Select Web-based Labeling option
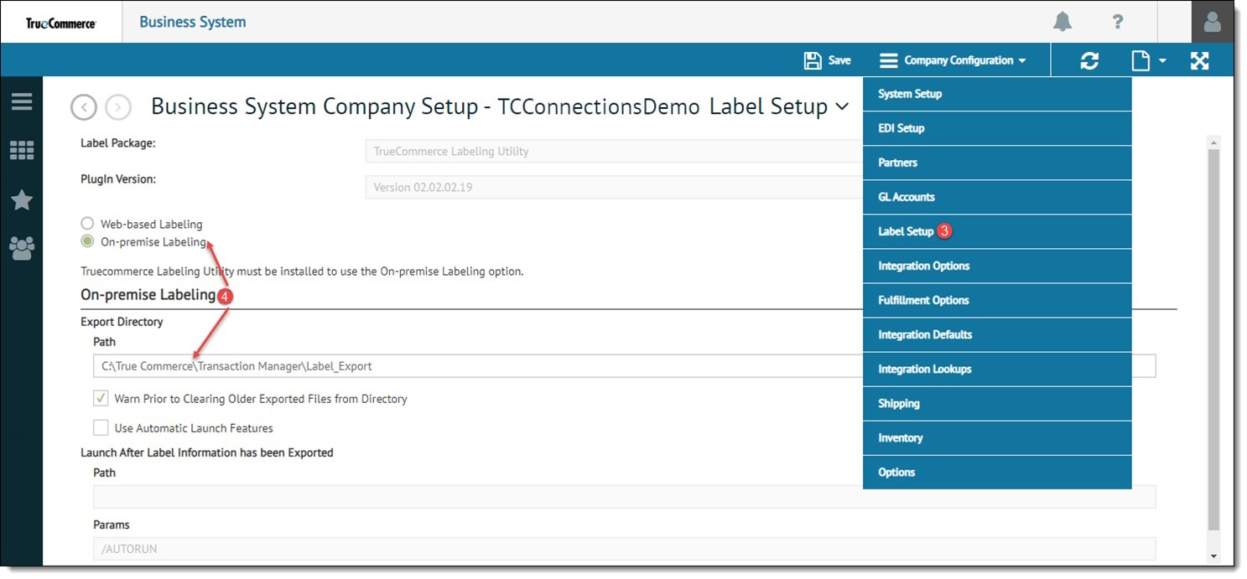 coord(87,224)
